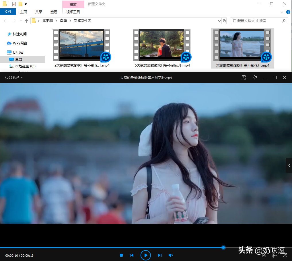Click the video display area in QQ影音
Screen dimensions: 292x261
tap(146, 153)
